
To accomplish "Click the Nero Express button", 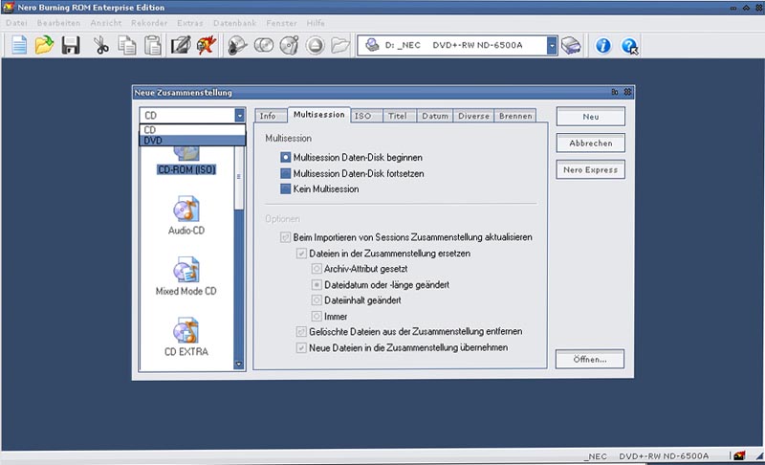I will click(x=590, y=169).
